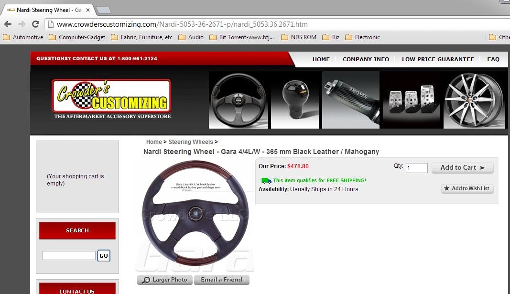Click the product title heading

[x=261, y=152]
